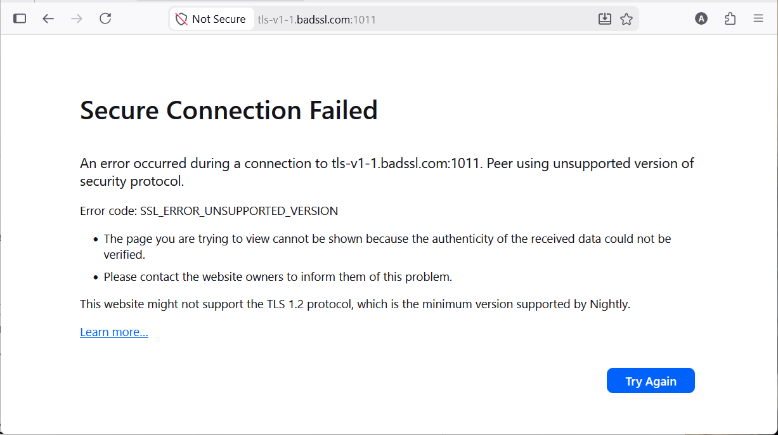This screenshot has height=435, width=778.
Task: Click the Secure Connection Failed heading
Action: [228, 110]
